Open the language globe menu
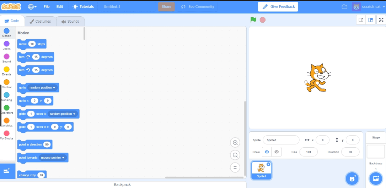Screen dimensions: 386x188 pyautogui.click(x=32, y=7)
